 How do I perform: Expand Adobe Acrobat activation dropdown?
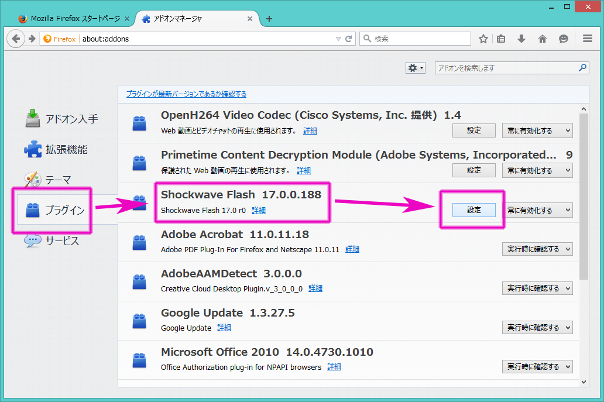[537, 249]
